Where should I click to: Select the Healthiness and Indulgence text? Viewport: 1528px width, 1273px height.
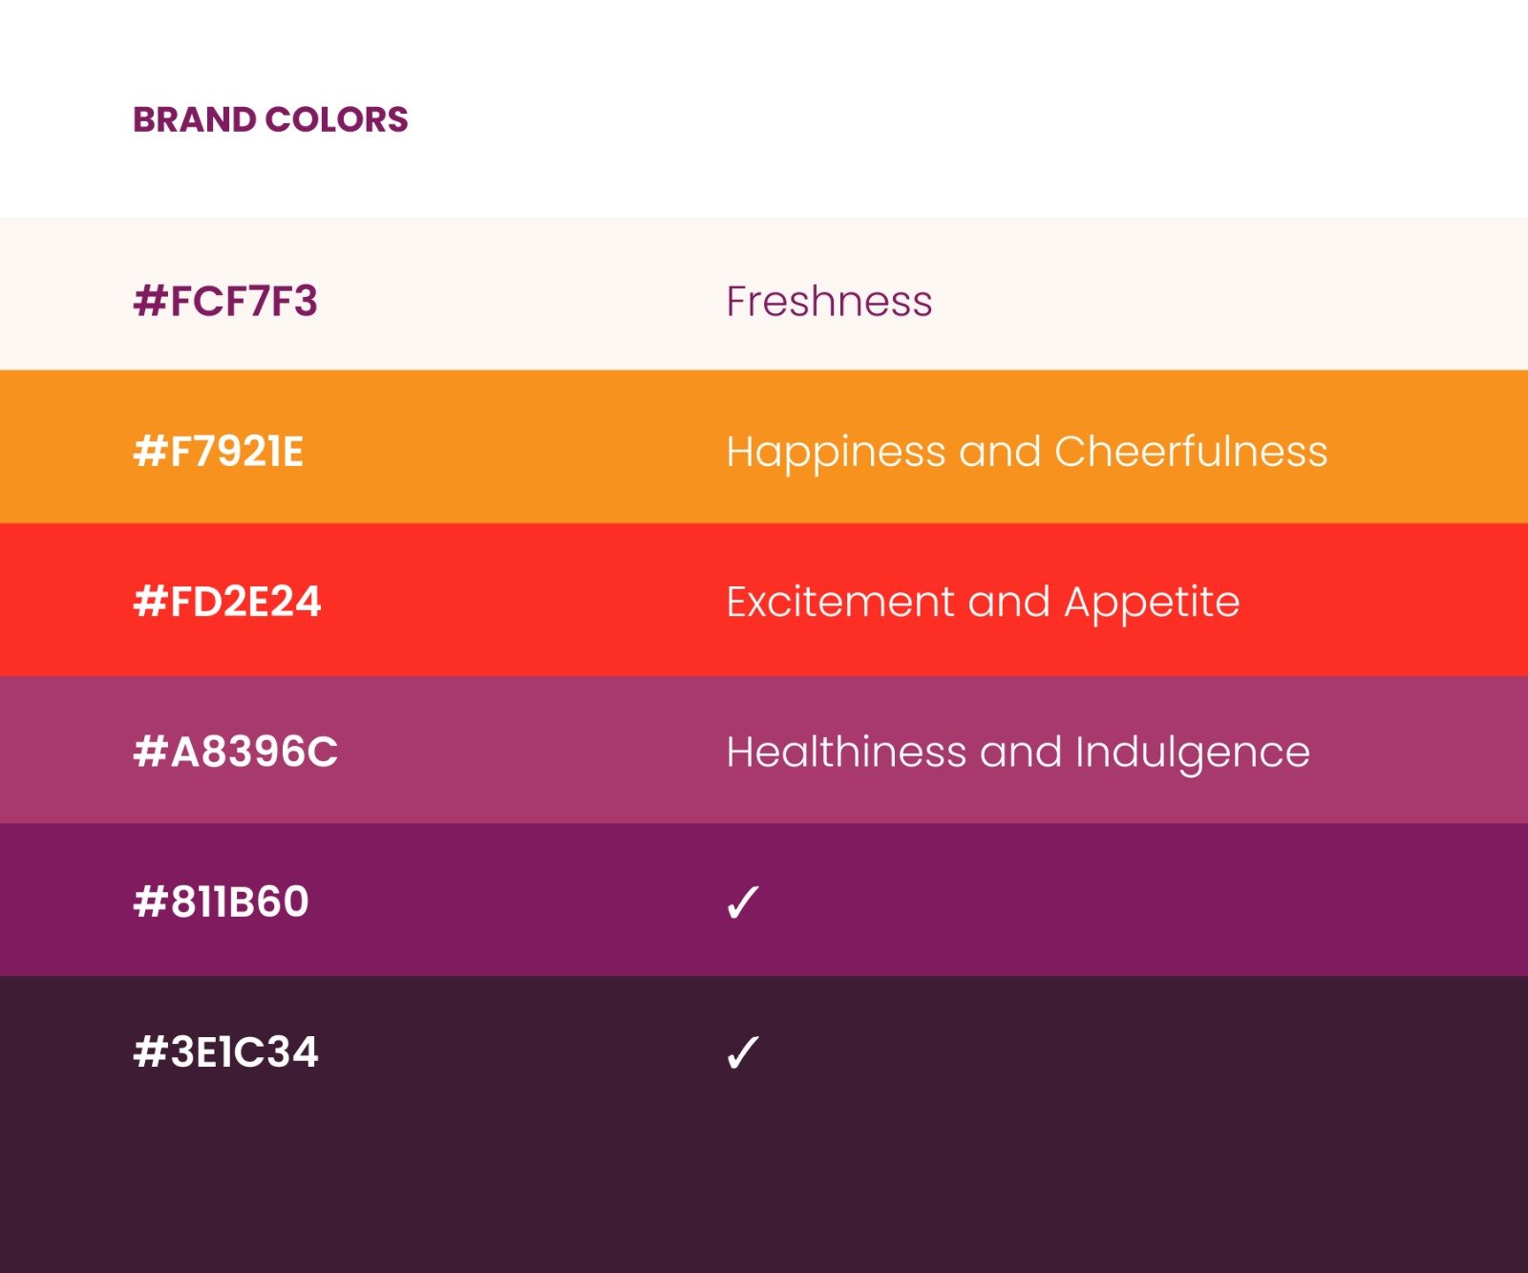tap(1018, 753)
